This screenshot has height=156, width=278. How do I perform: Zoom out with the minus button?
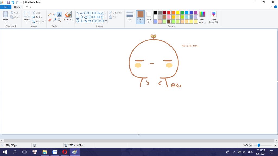pos(251,145)
